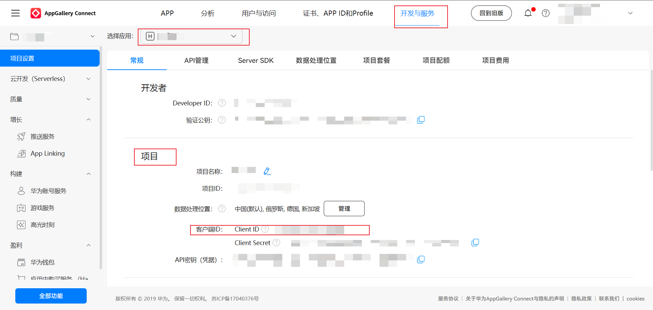Viewport: 653px width, 310px height.
Task: Open the 分析 top menu
Action: point(208,13)
